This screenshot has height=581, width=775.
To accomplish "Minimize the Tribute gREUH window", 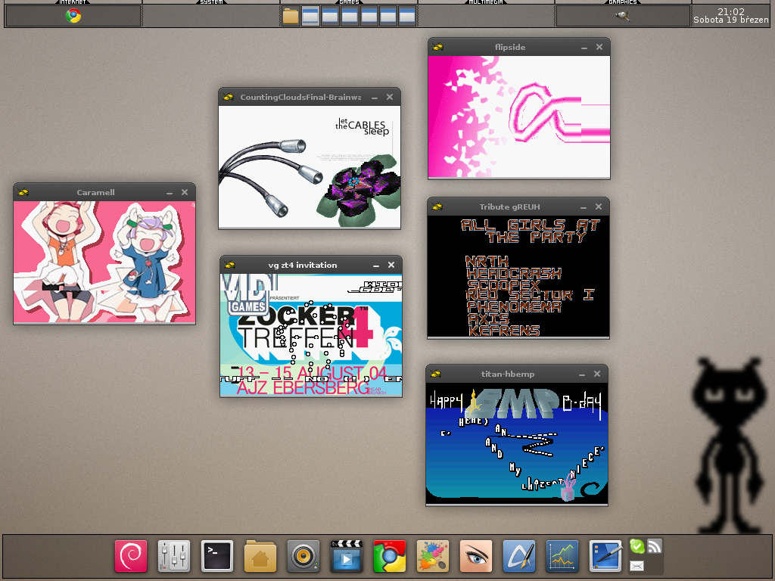I will click(x=584, y=207).
